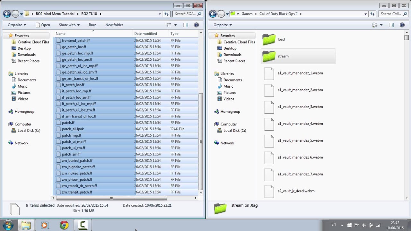Select a1_vault_menendez_4.webm file icon
411x231 pixels.
point(269,124)
